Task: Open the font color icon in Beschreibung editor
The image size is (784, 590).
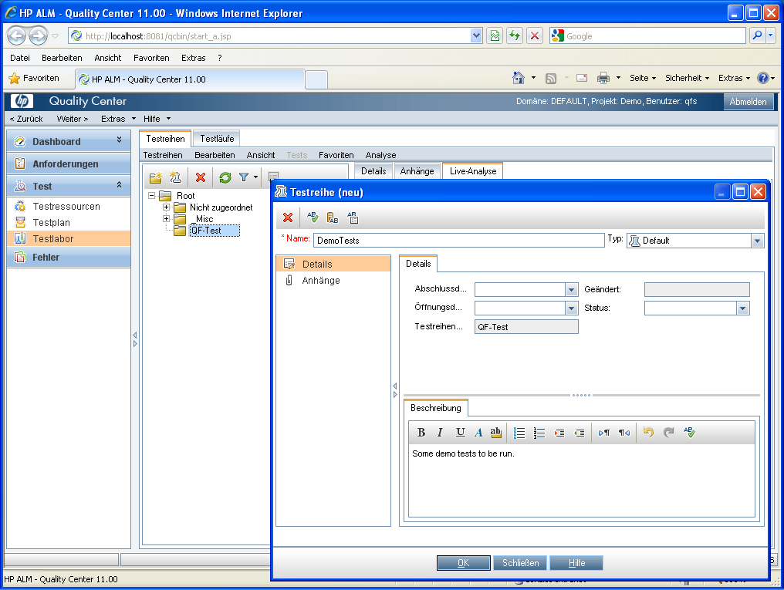Action: (x=478, y=433)
